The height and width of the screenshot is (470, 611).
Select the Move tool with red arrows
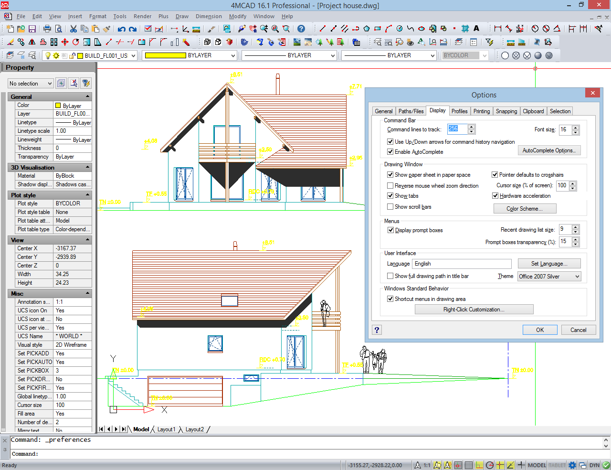click(x=64, y=42)
